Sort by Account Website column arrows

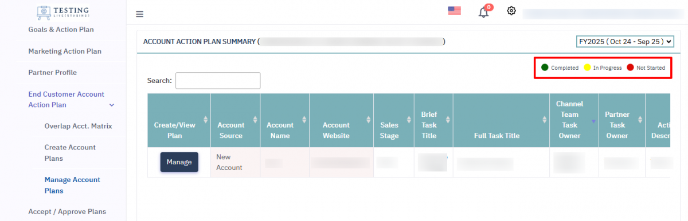(368, 120)
